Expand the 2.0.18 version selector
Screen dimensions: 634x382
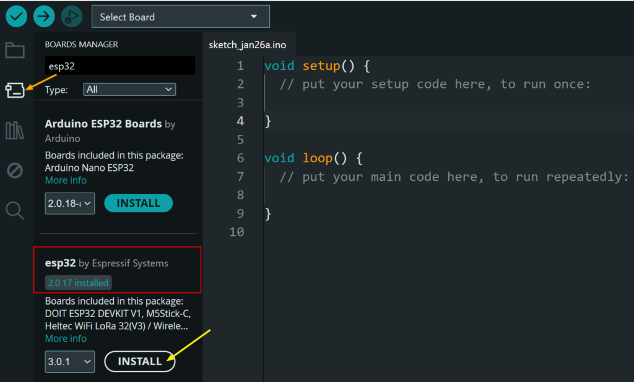[x=70, y=203]
